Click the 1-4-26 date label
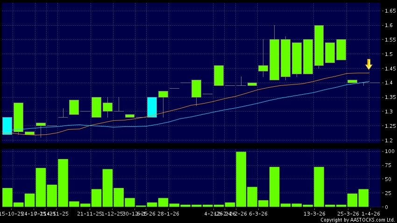This screenshot has height=223, width=397. [x=372, y=213]
